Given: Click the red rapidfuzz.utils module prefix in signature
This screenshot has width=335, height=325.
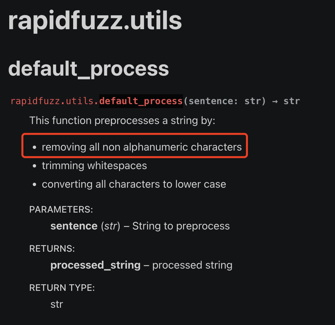Looking at the screenshot, I should [x=52, y=101].
